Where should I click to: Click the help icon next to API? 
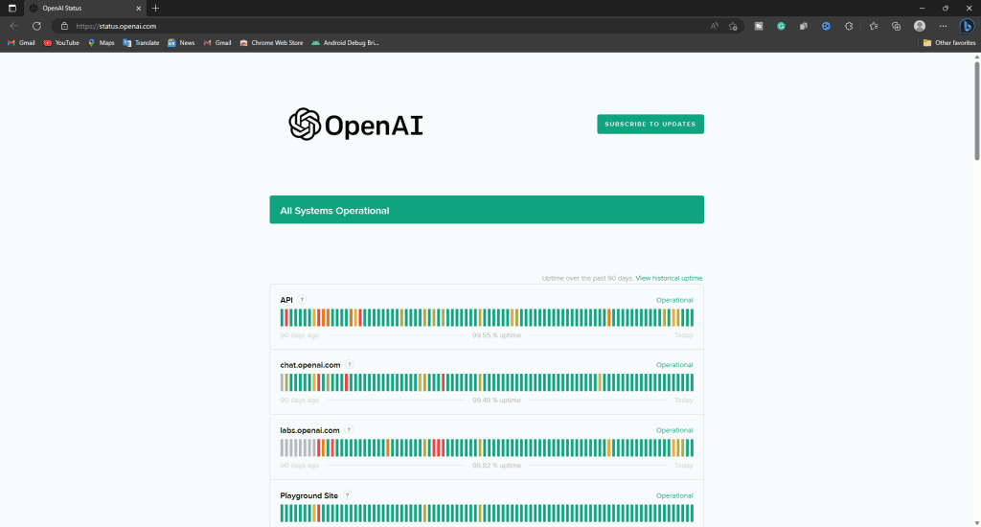[303, 300]
